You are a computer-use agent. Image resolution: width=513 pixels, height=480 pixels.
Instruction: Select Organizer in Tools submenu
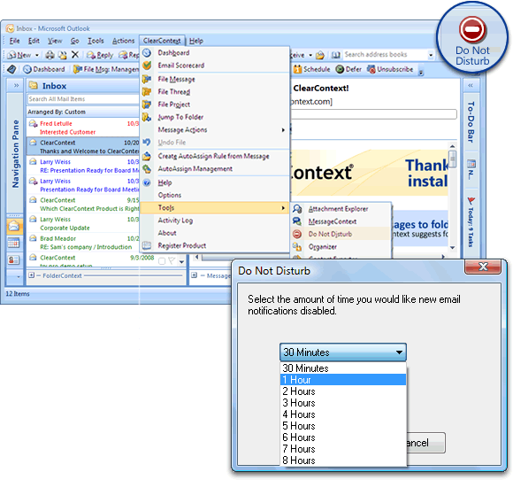coord(341,247)
